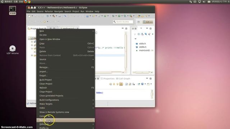Maximize the bottom Console panel
The width and height of the screenshot is (230, 129).
tap(151, 78)
